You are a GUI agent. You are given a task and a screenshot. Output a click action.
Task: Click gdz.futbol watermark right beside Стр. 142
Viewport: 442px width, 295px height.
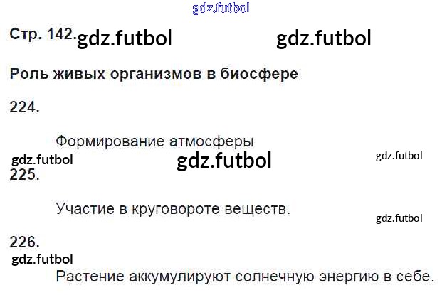[x=124, y=38]
